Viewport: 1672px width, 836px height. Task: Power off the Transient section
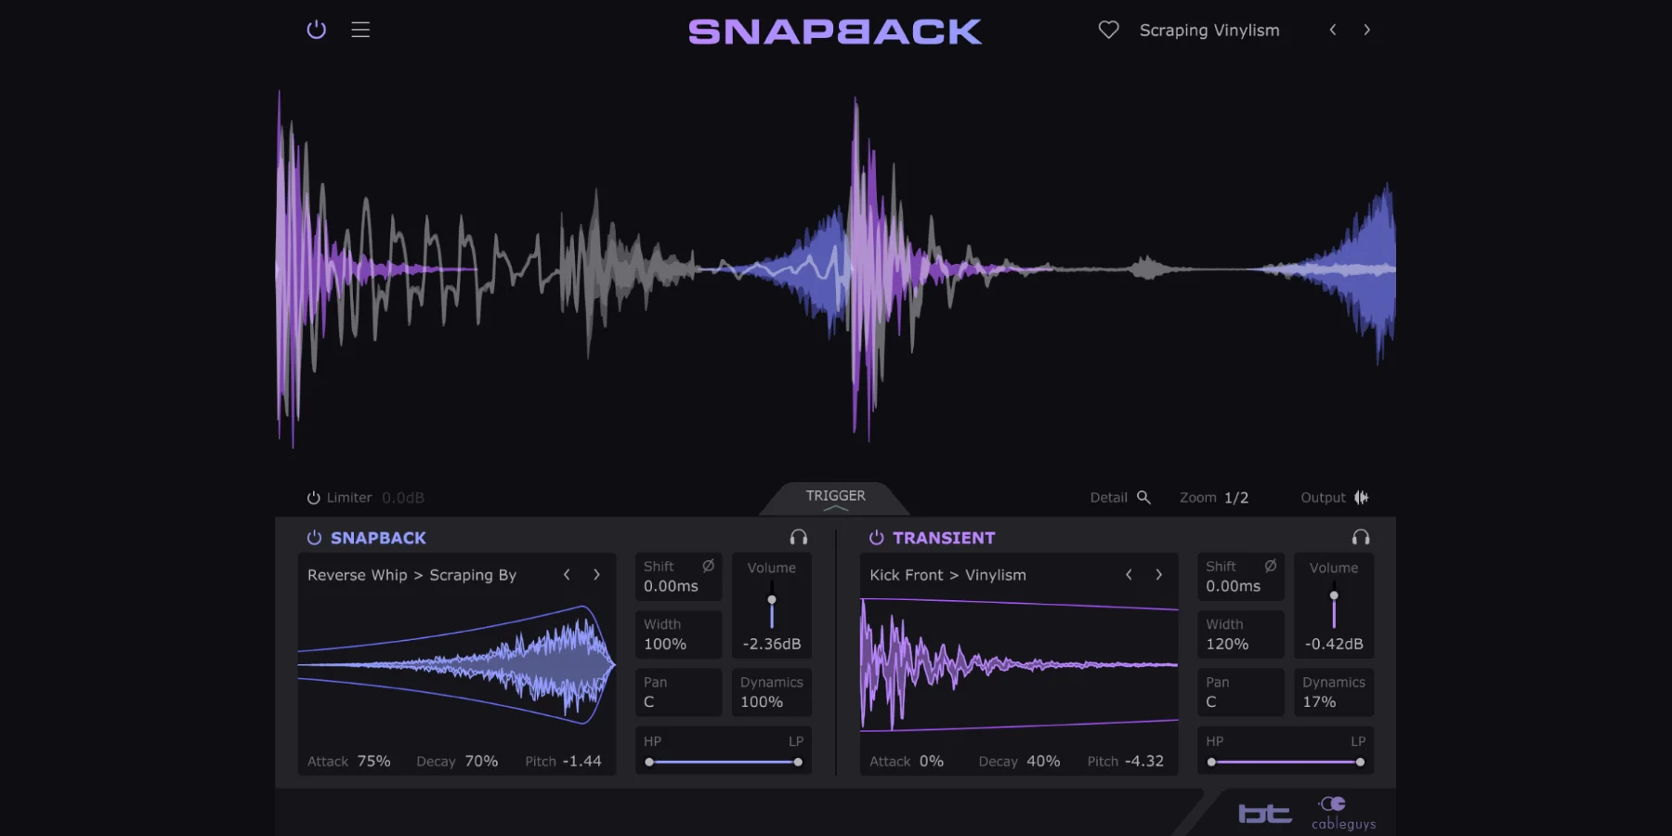click(x=874, y=537)
